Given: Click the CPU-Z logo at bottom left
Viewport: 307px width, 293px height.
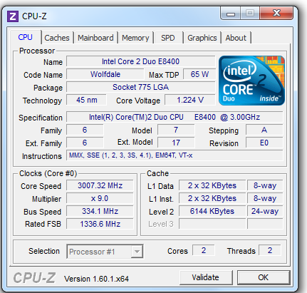Looking at the screenshot, I should tap(34, 278).
